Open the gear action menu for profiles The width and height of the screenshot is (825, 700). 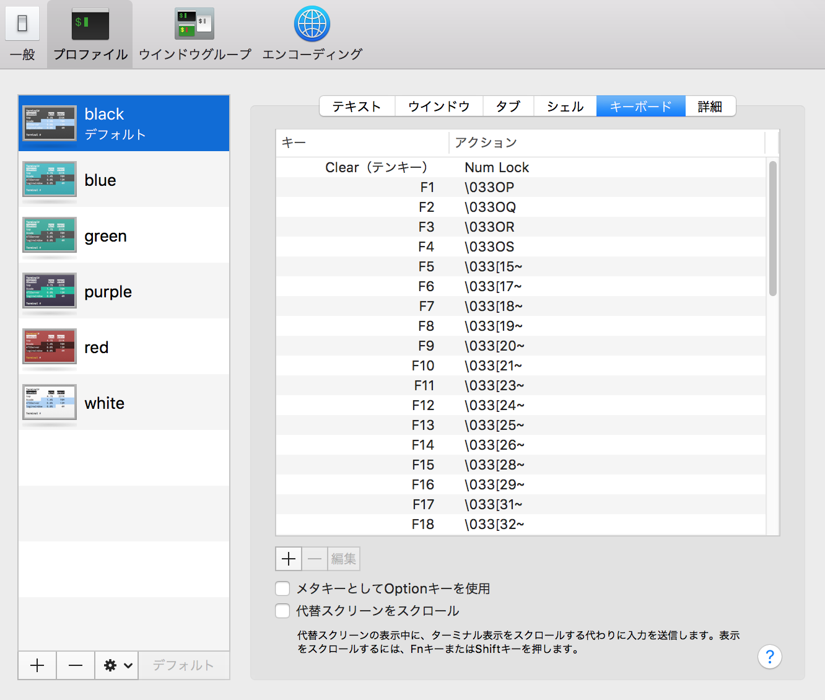(116, 665)
